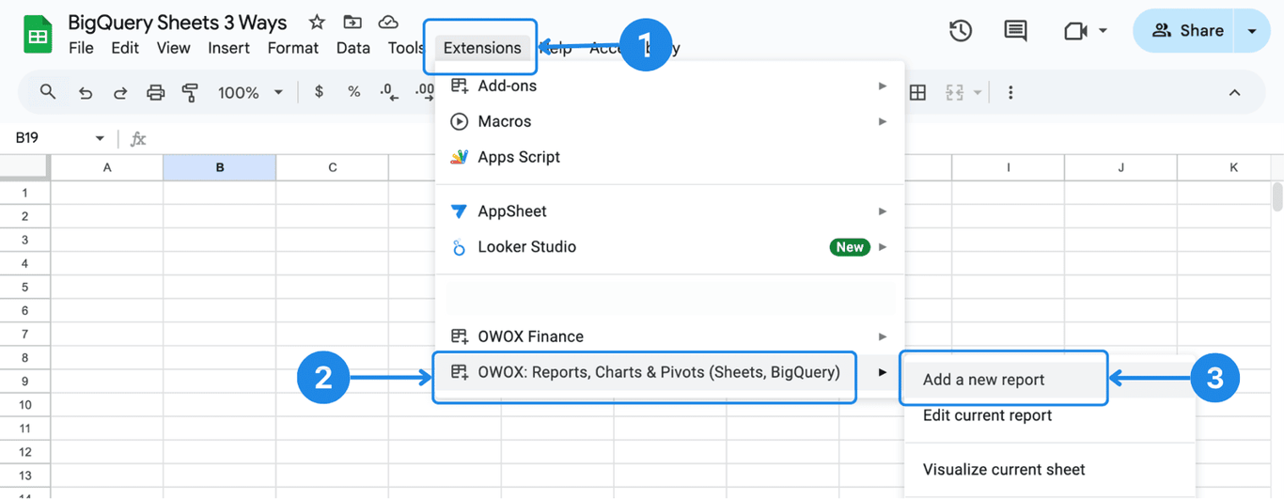Star the BigQuery Sheets 3 Ways document
This screenshot has width=1284, height=499.
point(317,22)
